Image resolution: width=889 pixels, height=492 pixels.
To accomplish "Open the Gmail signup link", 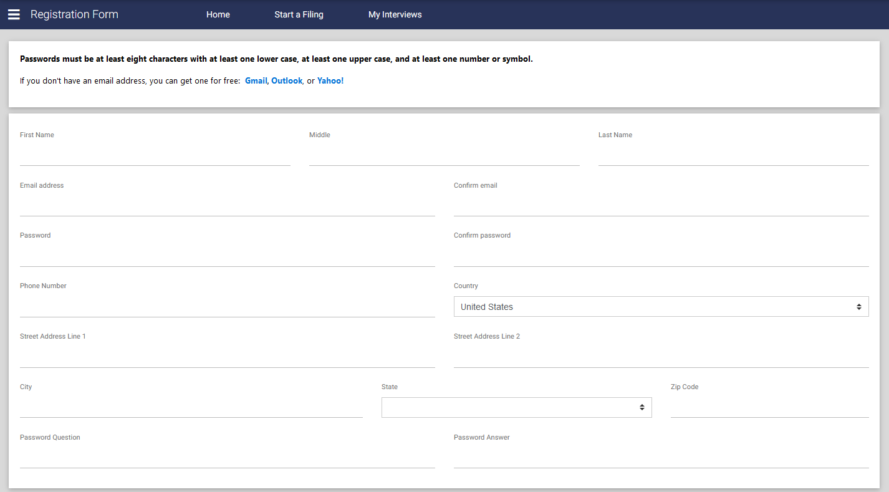I will pos(256,80).
